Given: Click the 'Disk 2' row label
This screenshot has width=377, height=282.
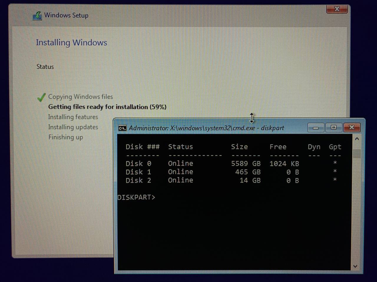Looking at the screenshot, I should 138,180.
